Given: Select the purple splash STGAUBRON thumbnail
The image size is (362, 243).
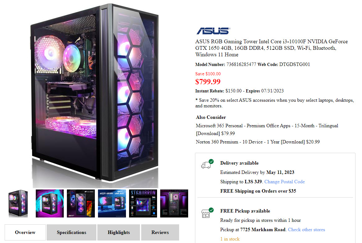Looking at the screenshot, I should (50, 203).
